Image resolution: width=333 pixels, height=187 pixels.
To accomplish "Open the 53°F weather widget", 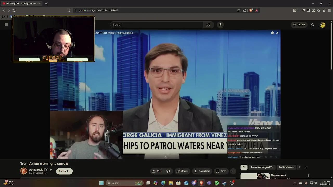I will (x=9, y=183).
